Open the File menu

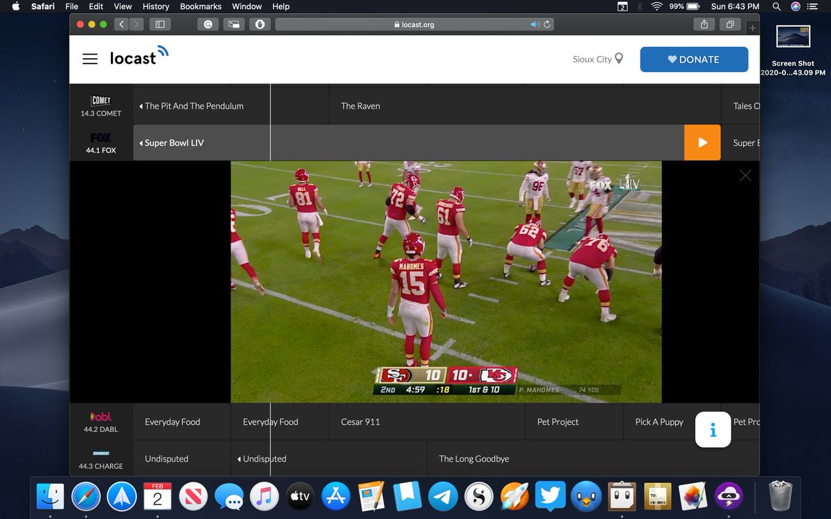[x=72, y=6]
